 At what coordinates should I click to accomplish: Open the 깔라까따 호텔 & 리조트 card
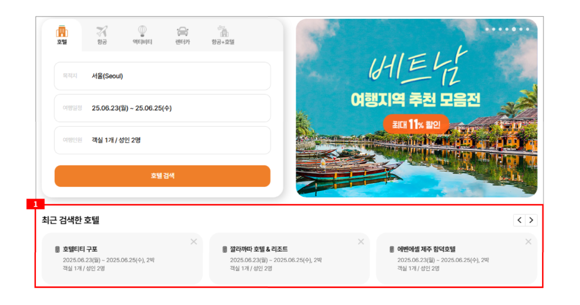(289, 259)
